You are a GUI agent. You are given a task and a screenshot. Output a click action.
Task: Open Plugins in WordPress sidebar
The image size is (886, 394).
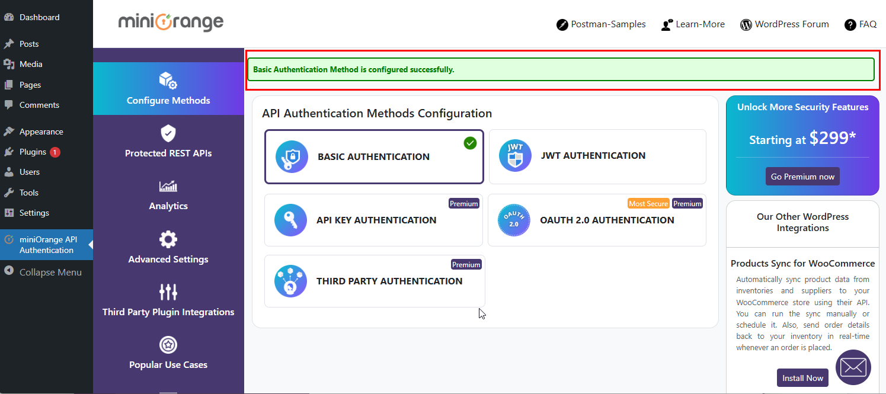point(33,152)
